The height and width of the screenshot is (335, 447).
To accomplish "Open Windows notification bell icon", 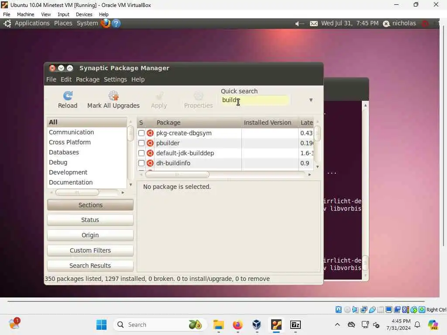I will [417, 325].
